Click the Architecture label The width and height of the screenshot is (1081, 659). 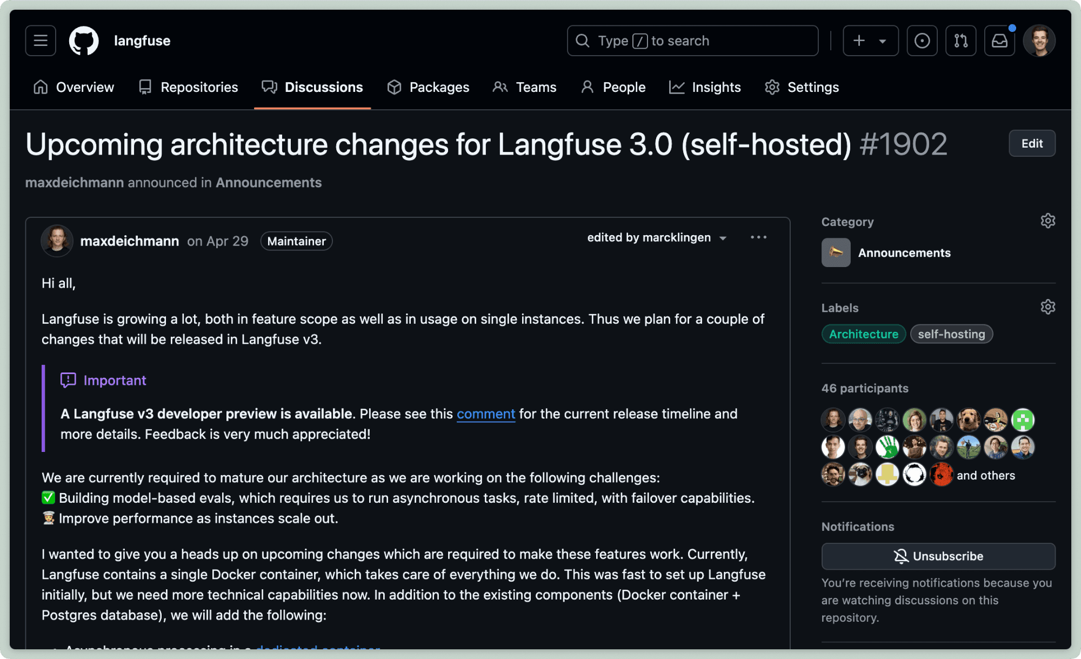[863, 334]
